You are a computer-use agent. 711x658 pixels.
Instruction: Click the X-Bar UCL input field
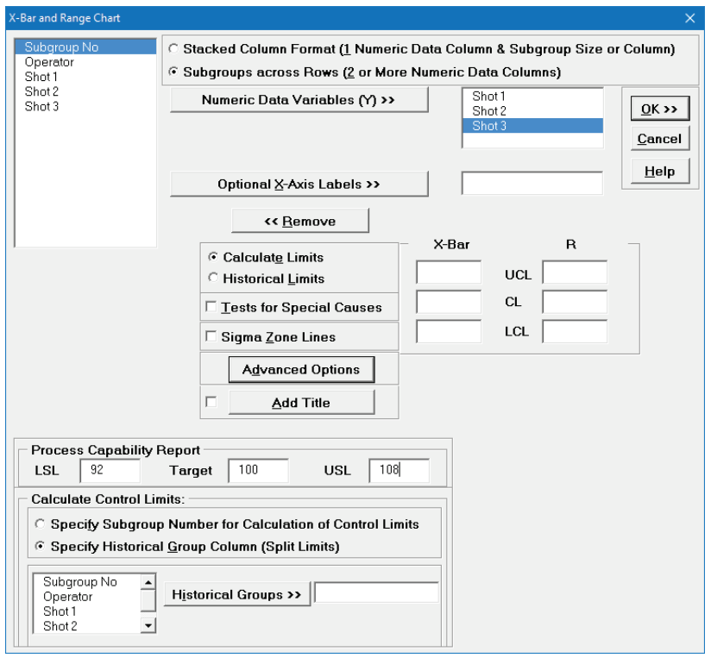pos(449,273)
